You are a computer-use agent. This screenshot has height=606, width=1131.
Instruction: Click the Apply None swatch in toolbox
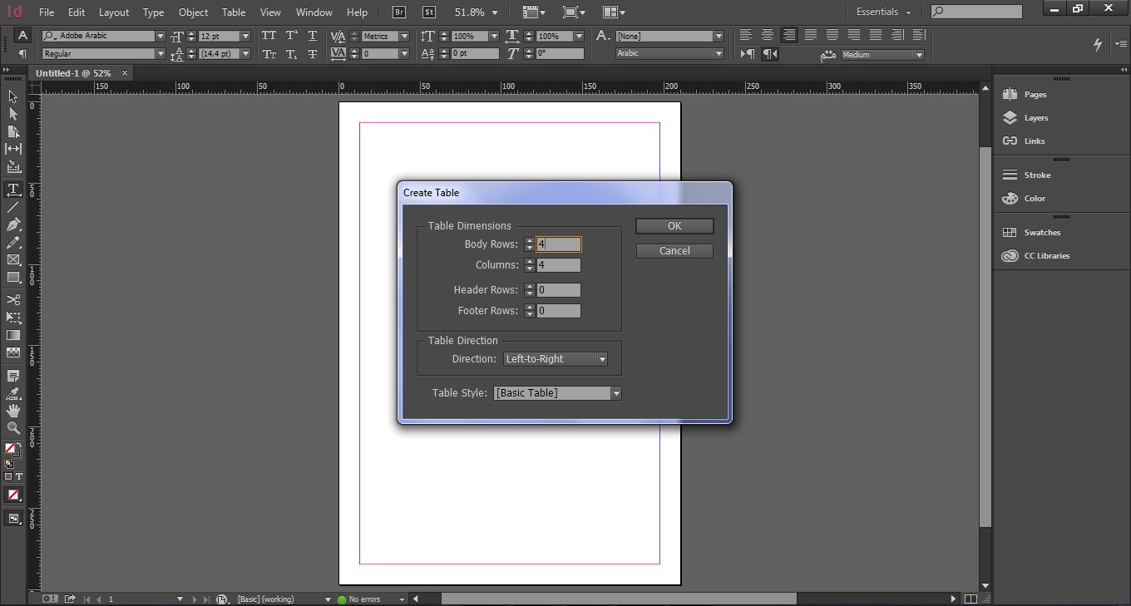tap(13, 495)
